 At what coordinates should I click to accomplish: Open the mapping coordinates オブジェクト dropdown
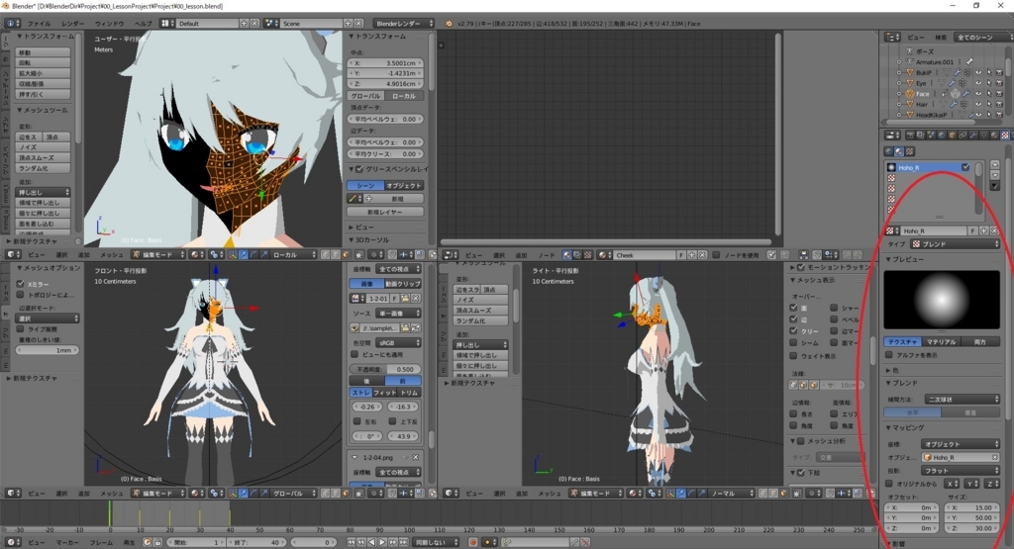pos(961,444)
